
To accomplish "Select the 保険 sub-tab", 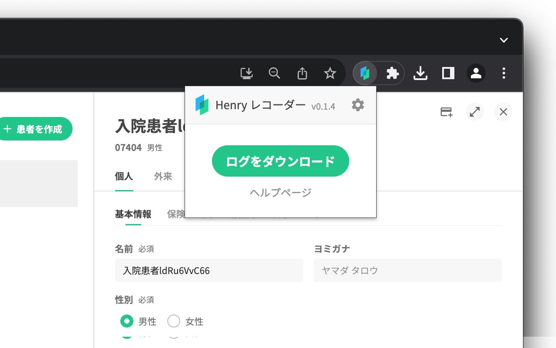I will (x=176, y=214).
